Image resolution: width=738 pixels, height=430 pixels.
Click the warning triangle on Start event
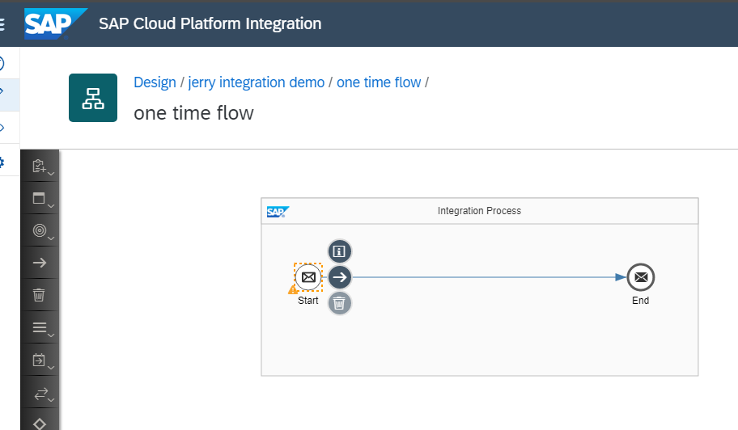click(x=293, y=289)
